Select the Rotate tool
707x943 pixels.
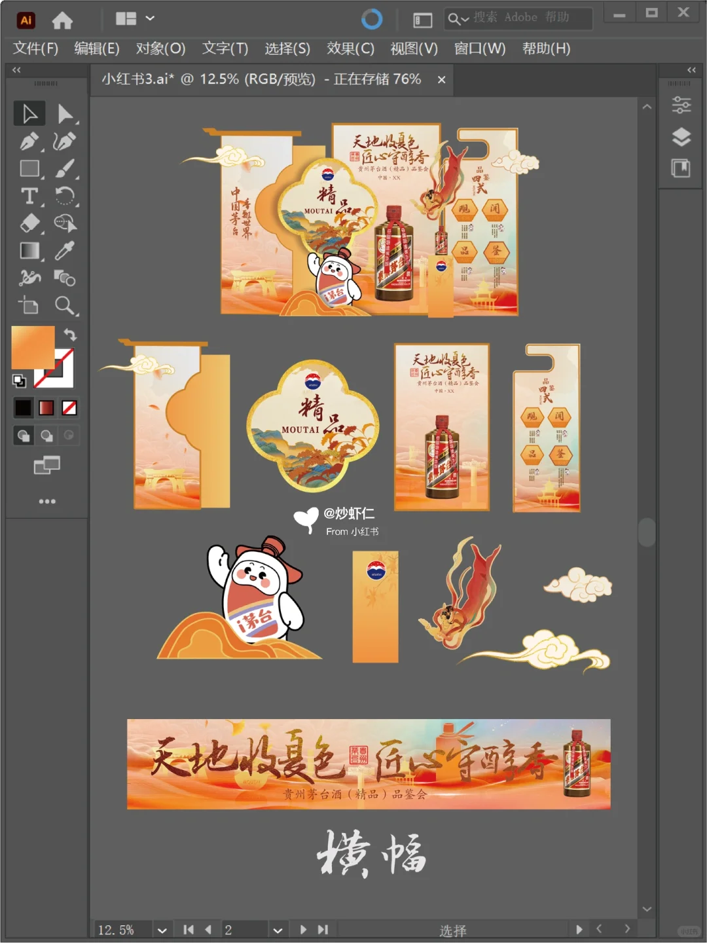pyautogui.click(x=65, y=196)
